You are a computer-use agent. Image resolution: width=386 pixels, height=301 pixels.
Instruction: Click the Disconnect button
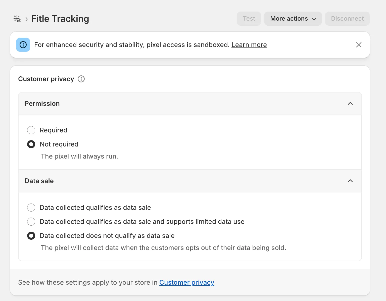click(347, 19)
